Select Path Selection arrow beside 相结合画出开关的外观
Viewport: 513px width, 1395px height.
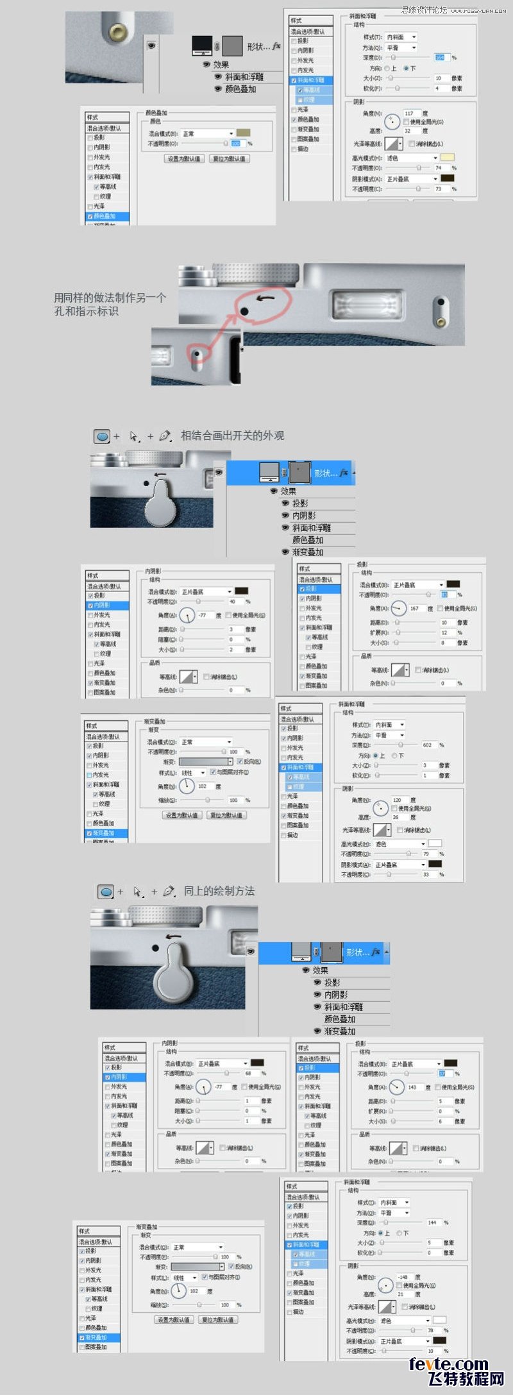[x=134, y=436]
